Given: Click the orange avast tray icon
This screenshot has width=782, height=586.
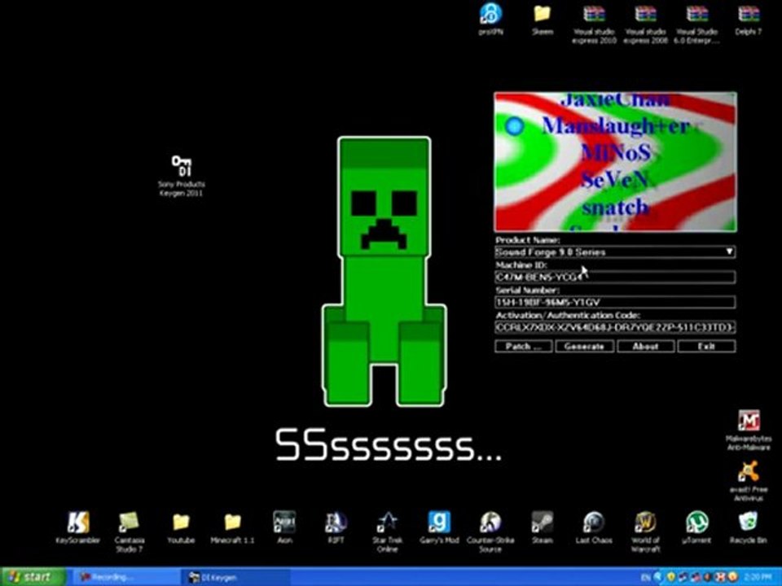Looking at the screenshot, I should (x=732, y=577).
